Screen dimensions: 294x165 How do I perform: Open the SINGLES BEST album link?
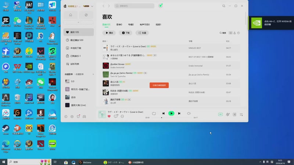[x=195, y=48]
